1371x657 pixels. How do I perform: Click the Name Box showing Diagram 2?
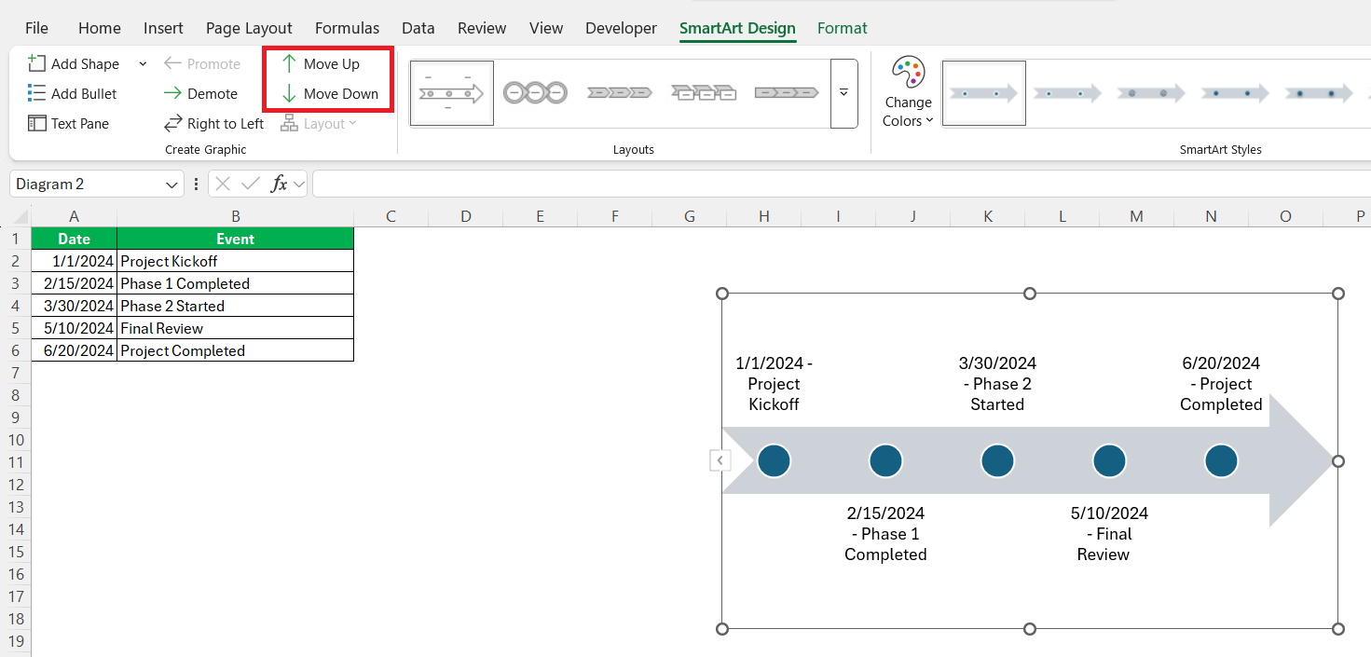click(x=86, y=185)
